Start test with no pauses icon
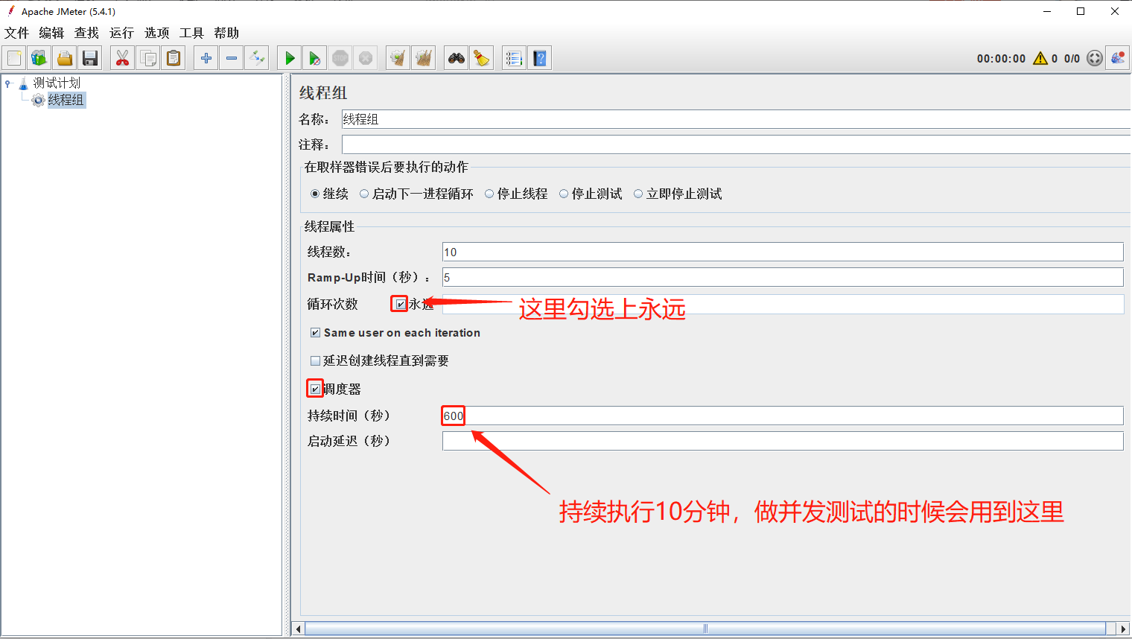This screenshot has height=639, width=1132. 315,58
